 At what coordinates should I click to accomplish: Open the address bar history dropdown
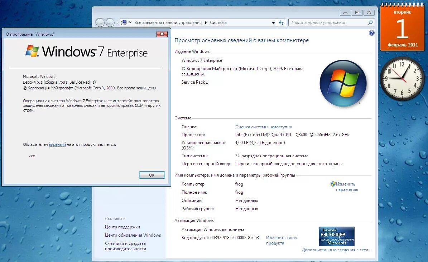pos(273,23)
